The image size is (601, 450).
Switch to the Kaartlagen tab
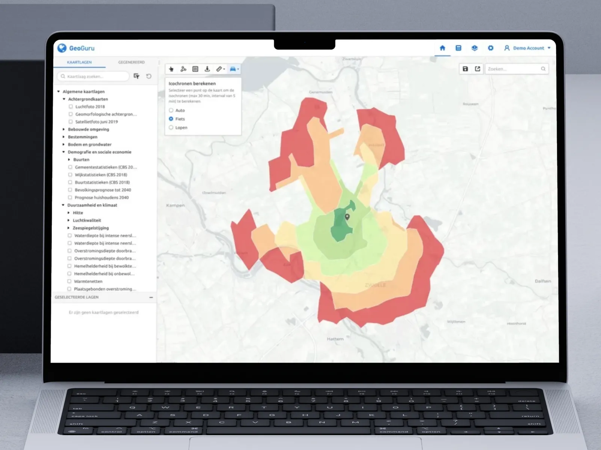(x=79, y=62)
